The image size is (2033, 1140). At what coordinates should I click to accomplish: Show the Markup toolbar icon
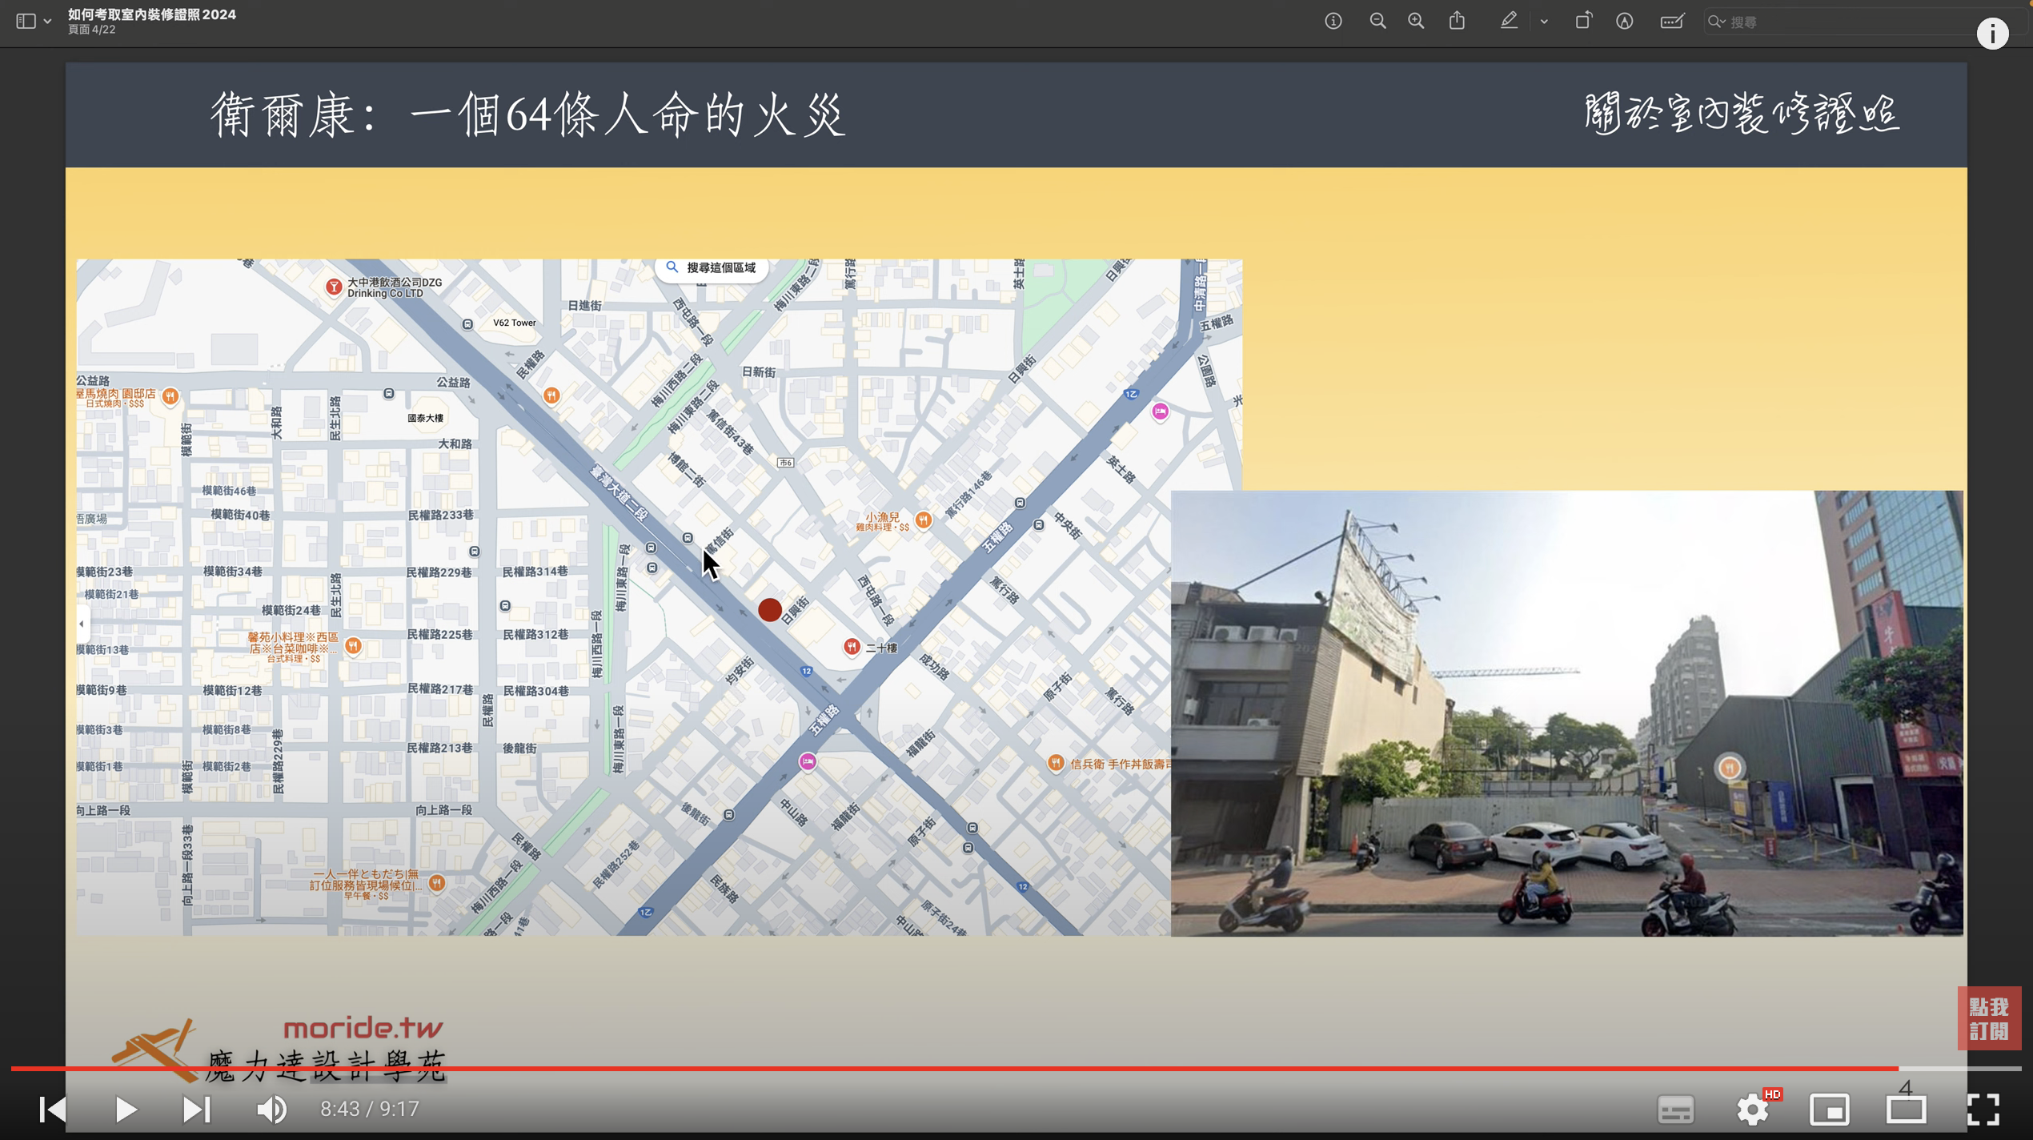[1624, 22]
